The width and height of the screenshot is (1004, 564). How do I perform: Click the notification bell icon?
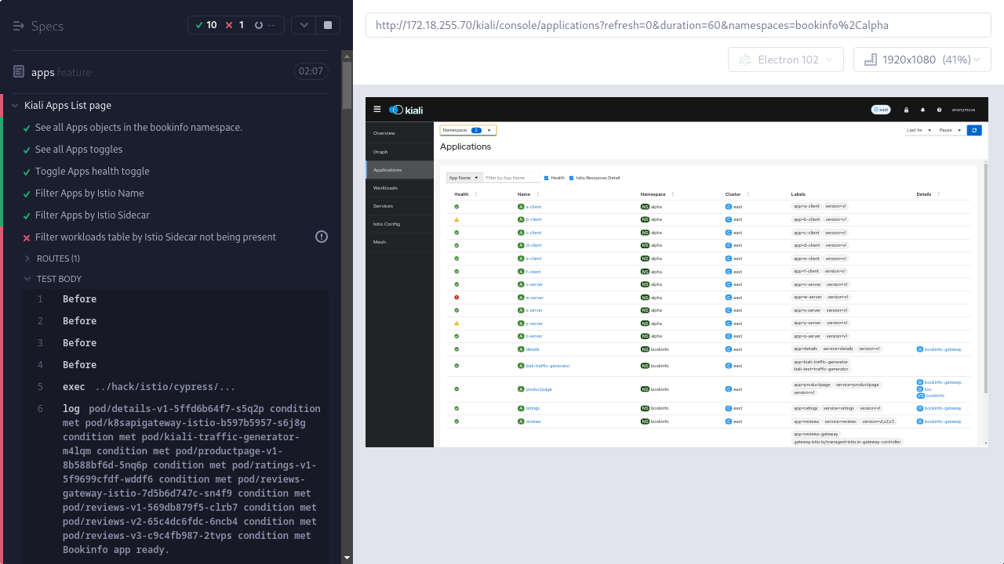(922, 110)
